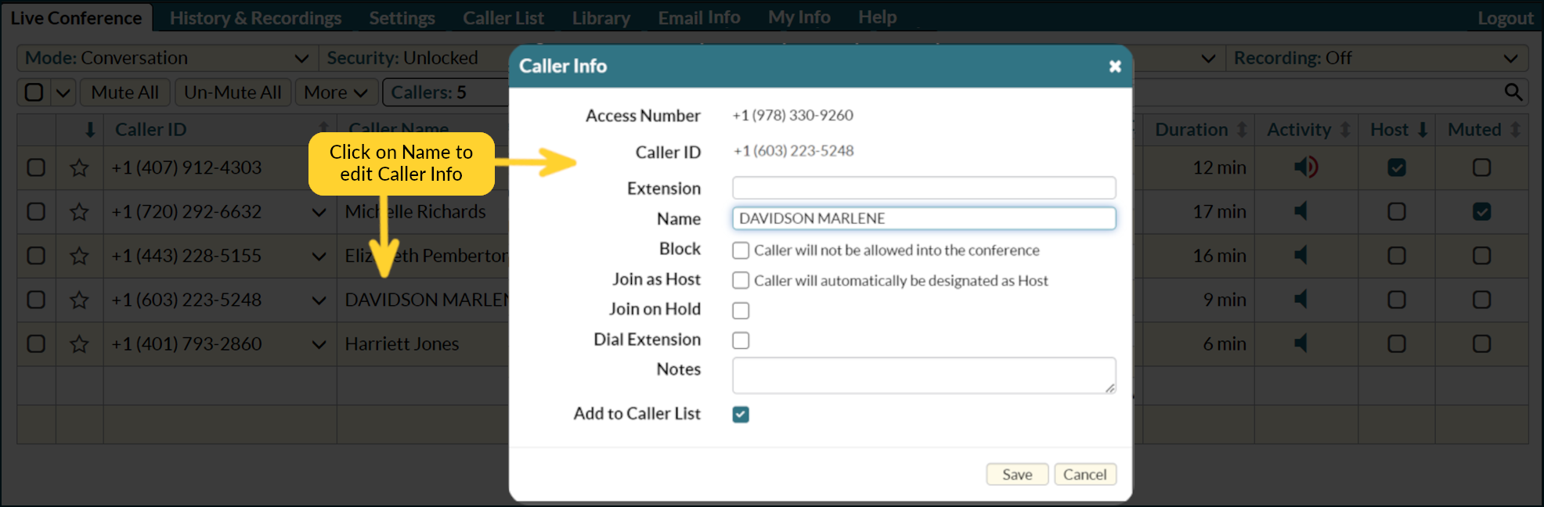Open the Settings tab
The height and width of the screenshot is (507, 1544).
coord(402,18)
